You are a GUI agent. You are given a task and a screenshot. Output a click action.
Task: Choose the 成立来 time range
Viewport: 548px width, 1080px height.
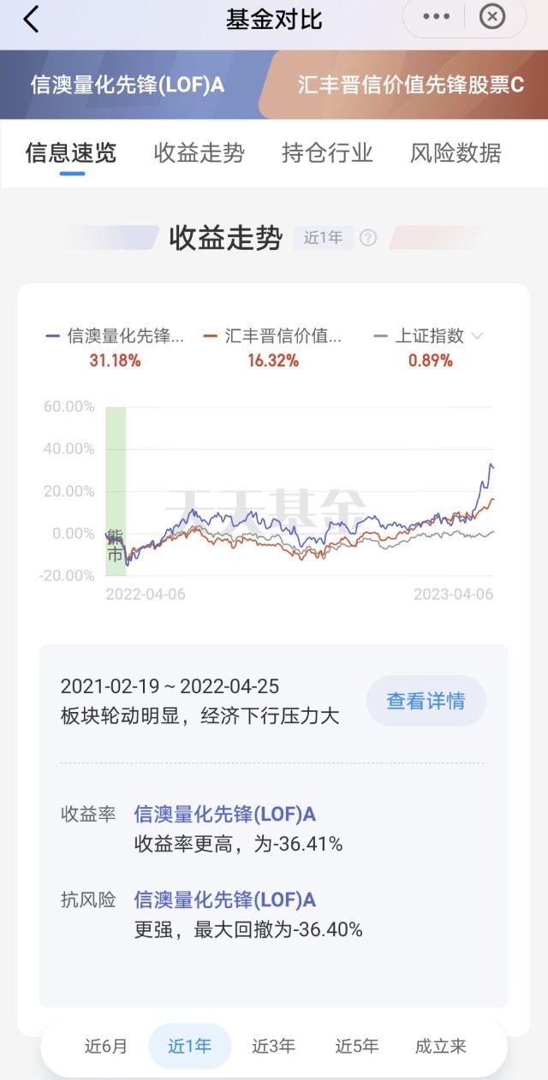pos(441,1046)
